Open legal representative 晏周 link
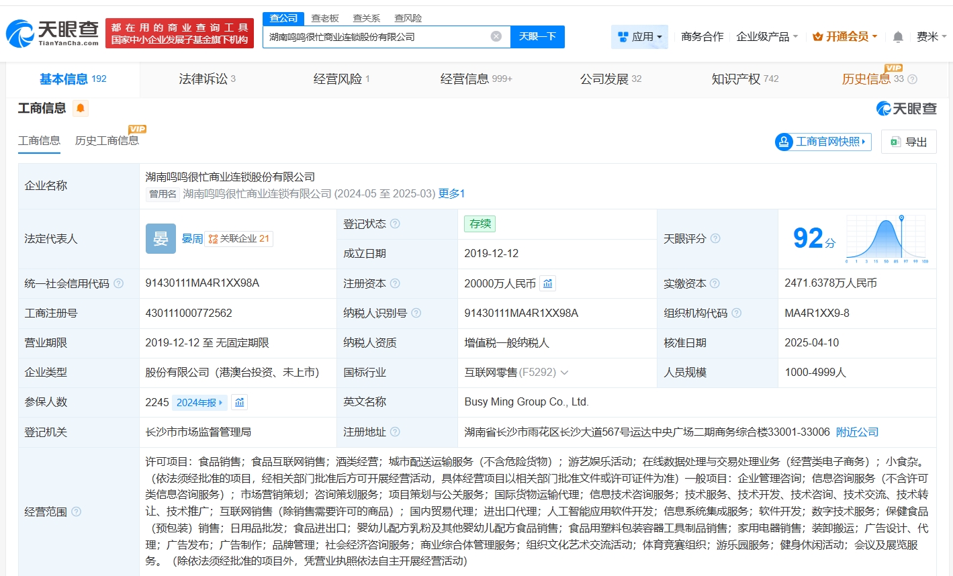Image resolution: width=953 pixels, height=576 pixels. tap(192, 238)
